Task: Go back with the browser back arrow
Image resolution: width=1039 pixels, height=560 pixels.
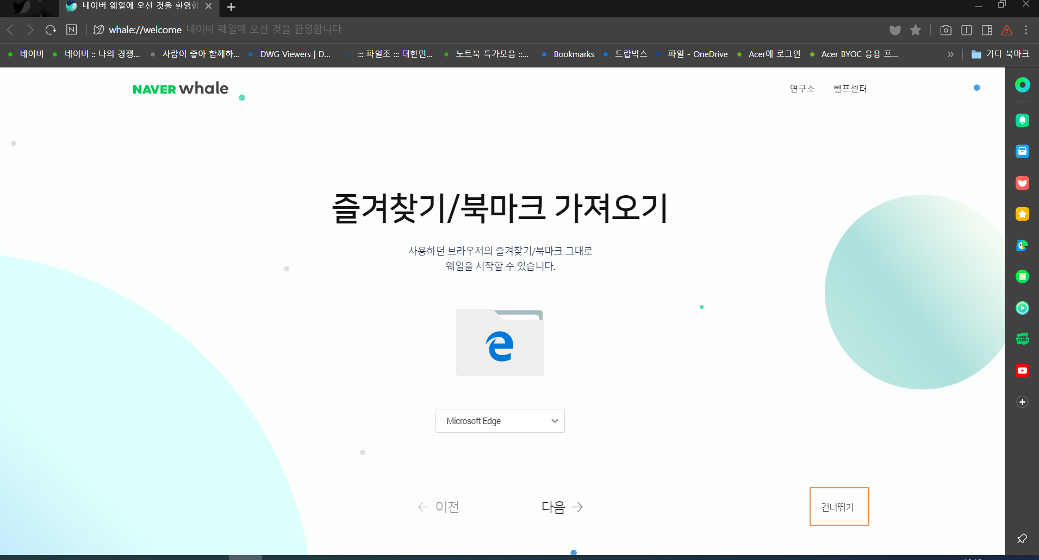Action: (x=10, y=30)
